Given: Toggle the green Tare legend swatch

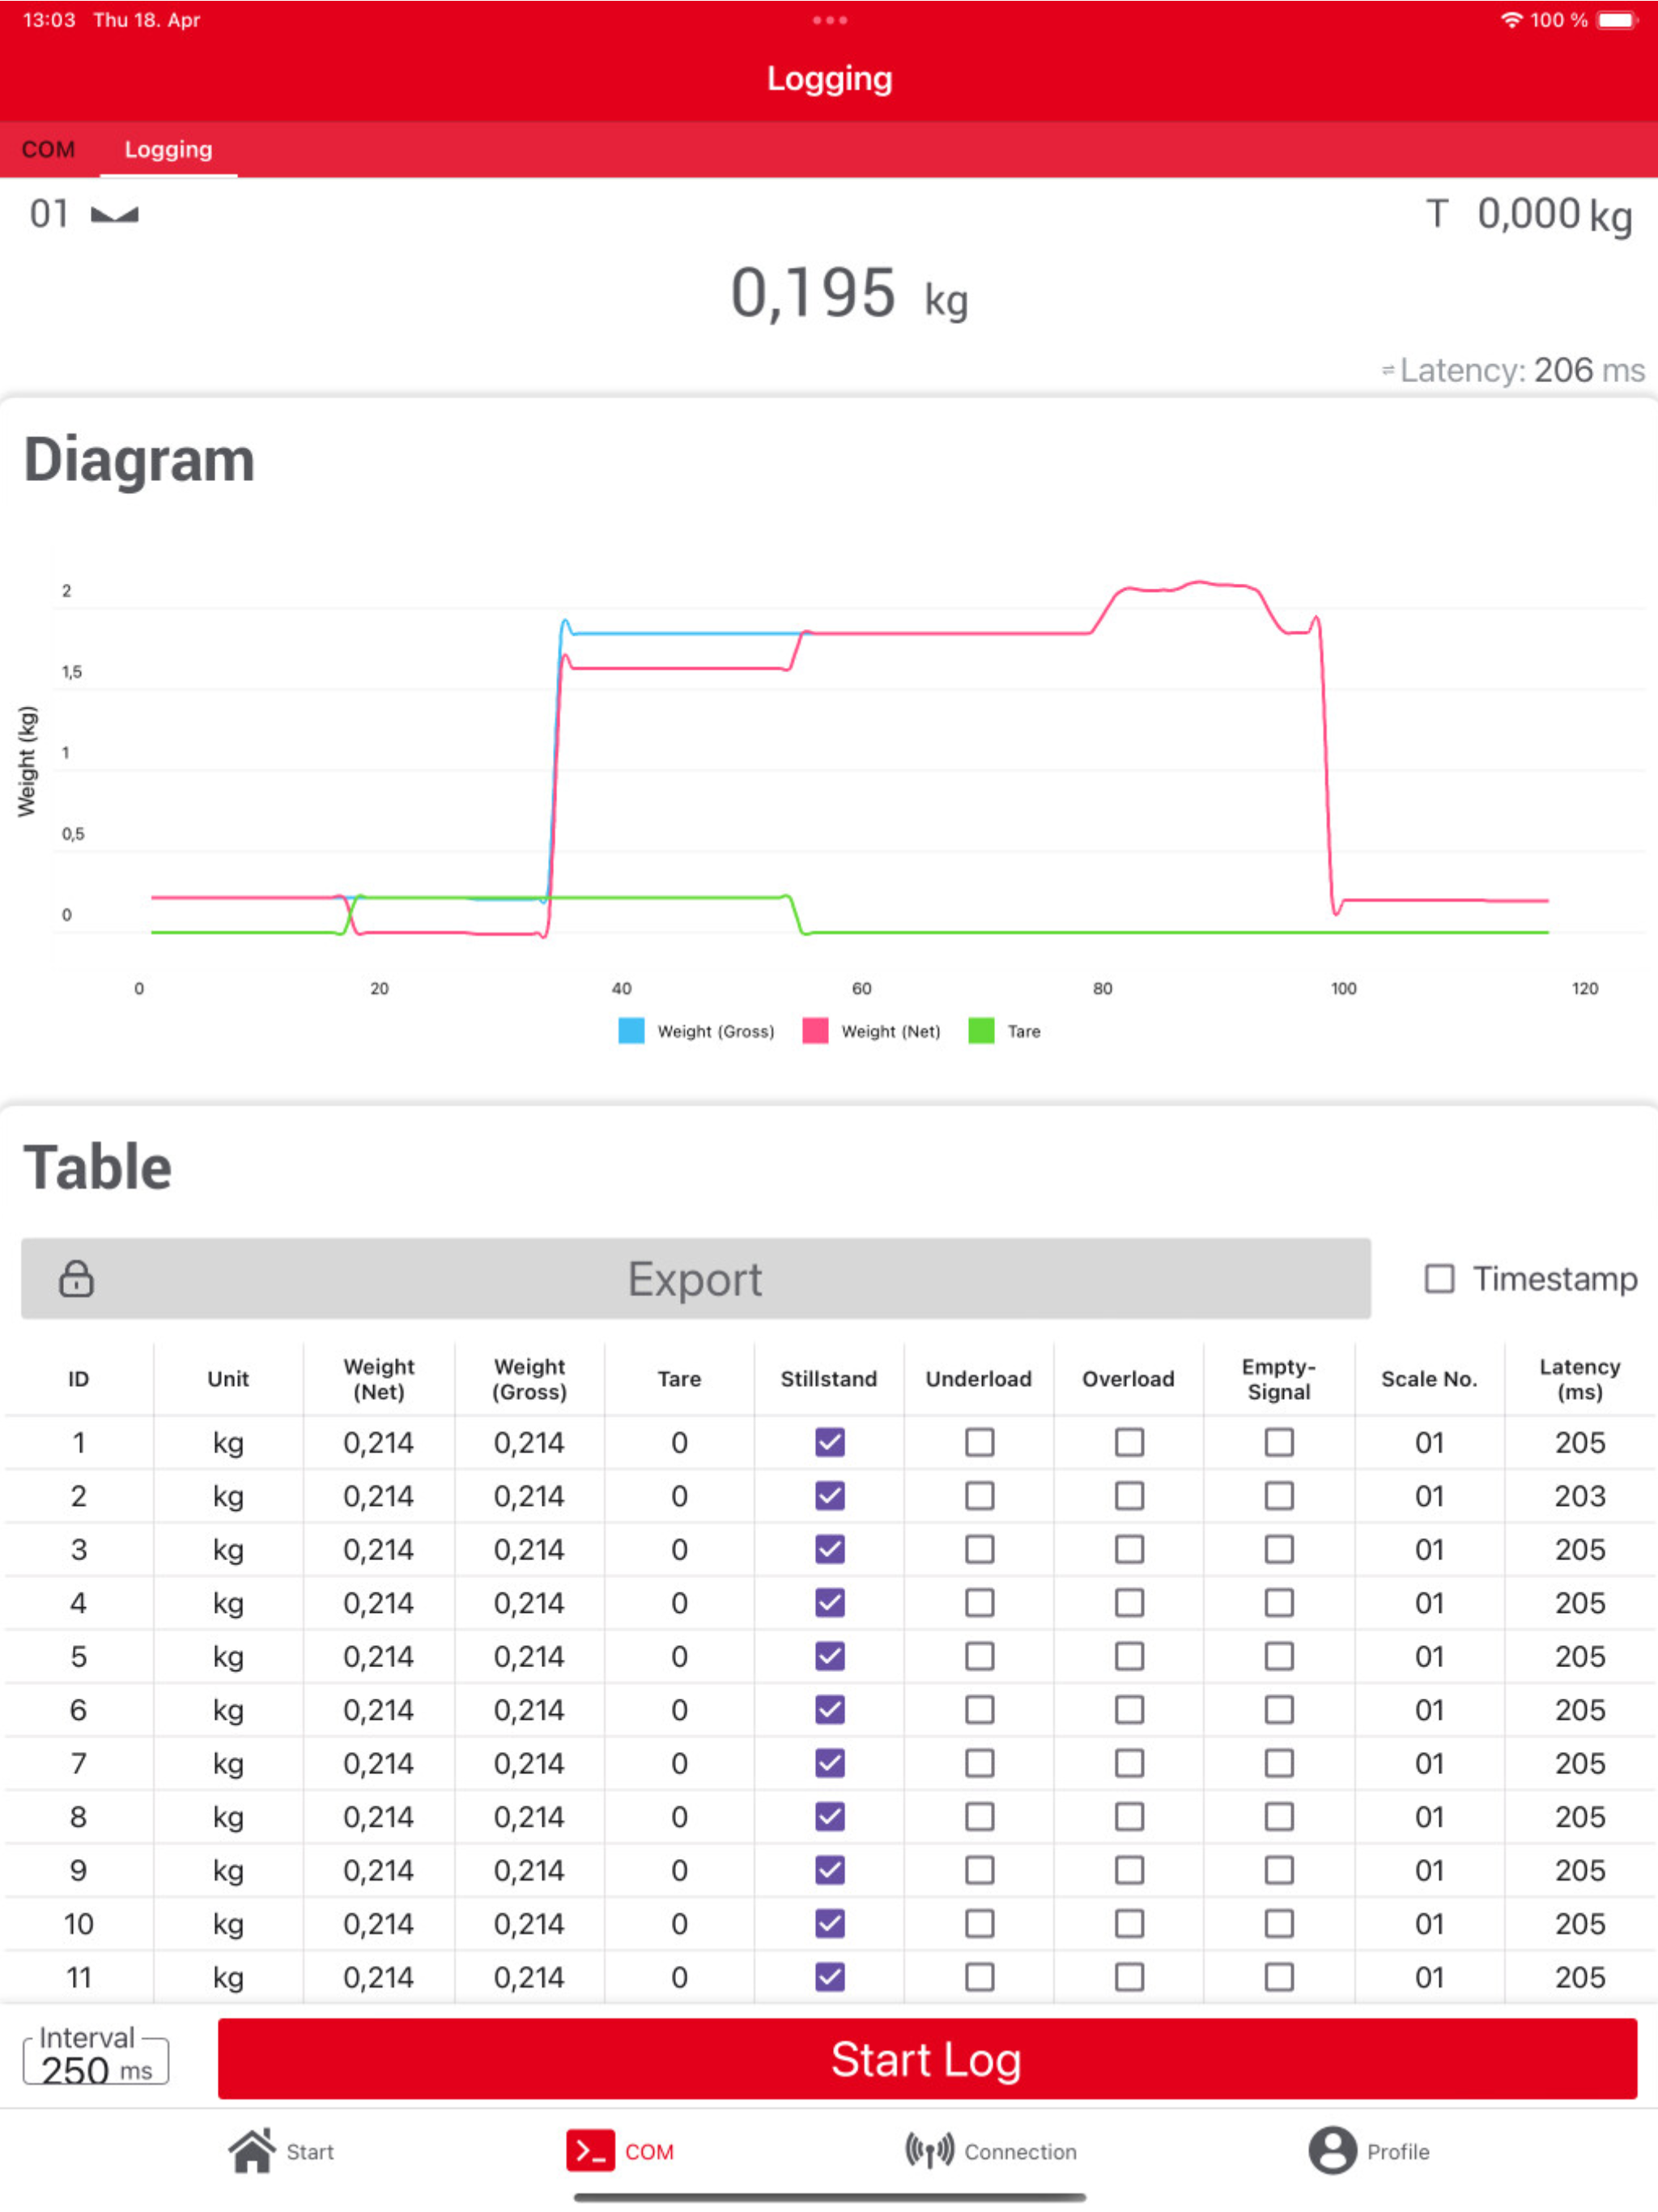Looking at the screenshot, I should (x=981, y=1031).
